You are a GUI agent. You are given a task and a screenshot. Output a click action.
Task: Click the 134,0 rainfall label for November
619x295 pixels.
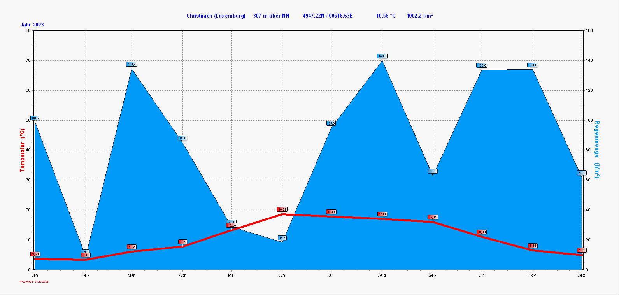pyautogui.click(x=533, y=65)
